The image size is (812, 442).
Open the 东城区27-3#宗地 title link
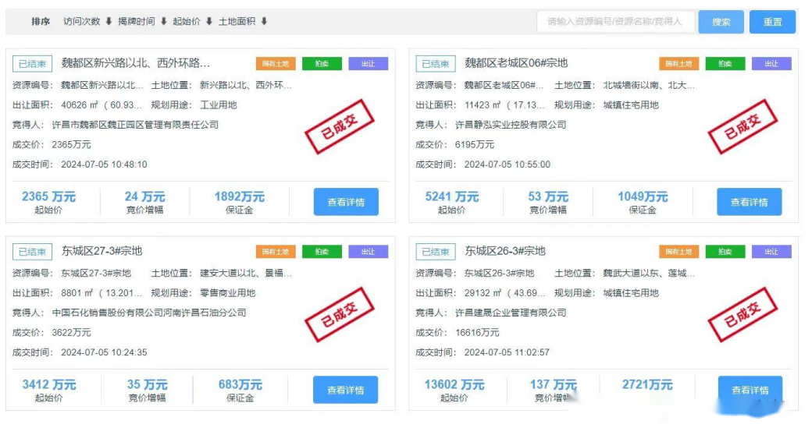102,251
